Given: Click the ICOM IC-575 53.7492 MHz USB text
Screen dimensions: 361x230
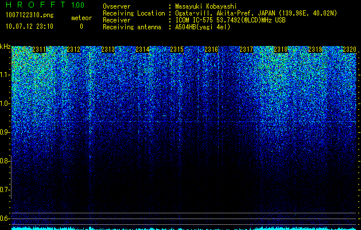Looking at the screenshot, I should coord(230,20).
